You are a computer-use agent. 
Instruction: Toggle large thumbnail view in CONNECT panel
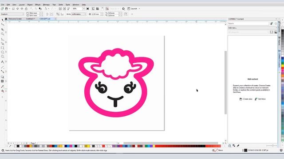(x=272, y=32)
